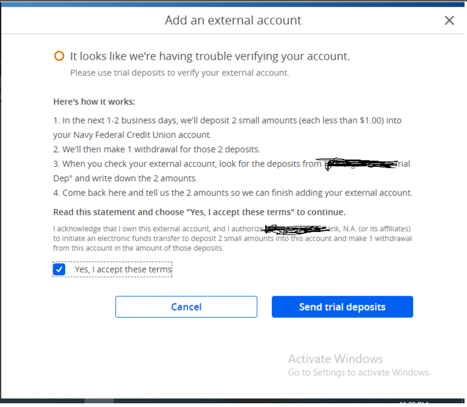Click step 4 about telling the amounts
The width and height of the screenshot is (467, 407).
point(233,193)
